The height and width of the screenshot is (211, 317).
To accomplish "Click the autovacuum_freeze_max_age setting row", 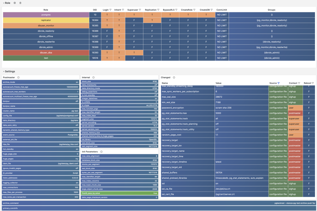I will pos(41,87).
